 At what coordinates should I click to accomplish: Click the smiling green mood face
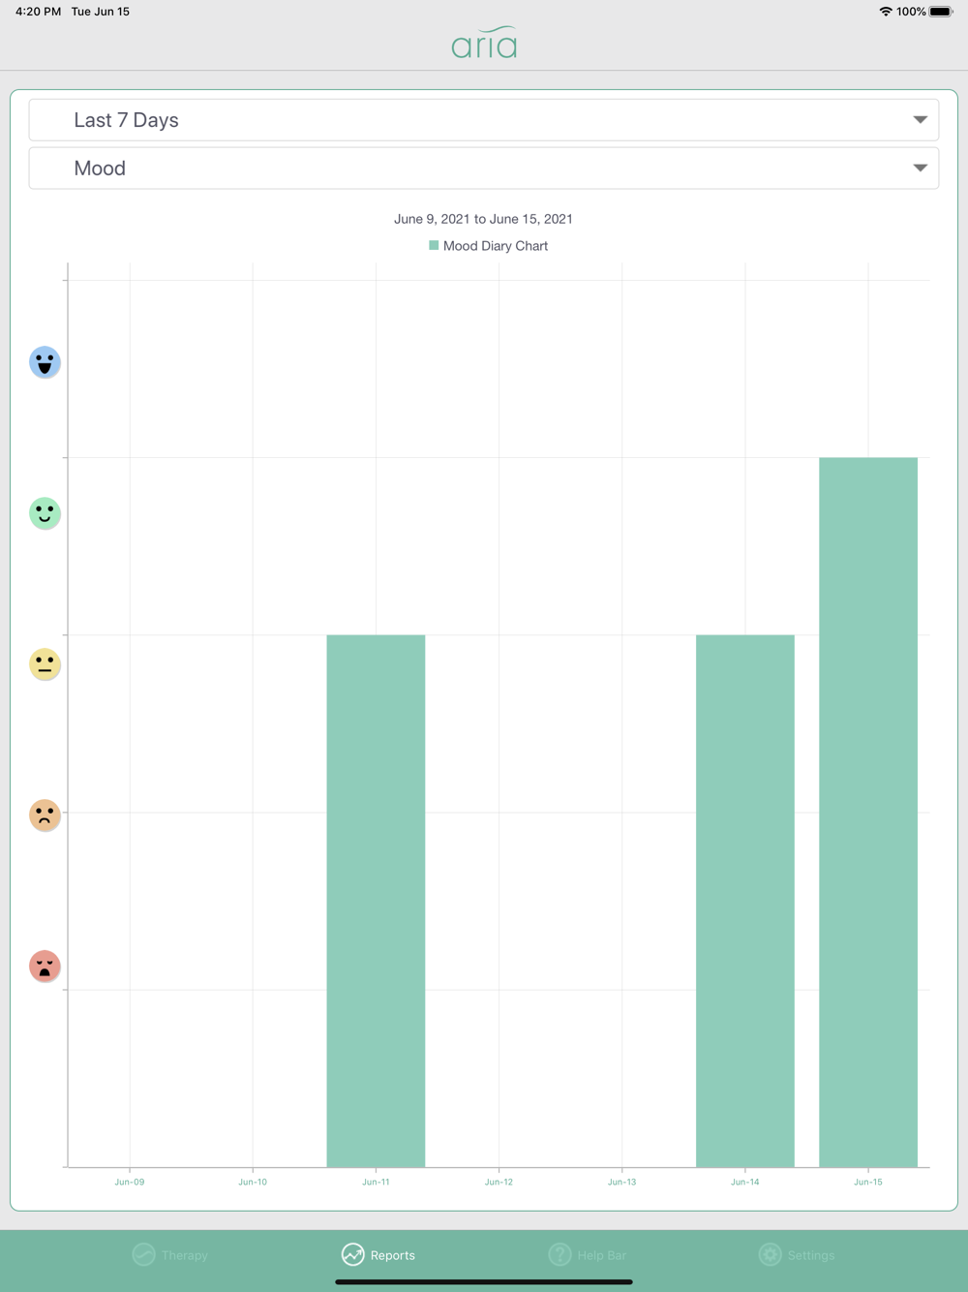[45, 513]
